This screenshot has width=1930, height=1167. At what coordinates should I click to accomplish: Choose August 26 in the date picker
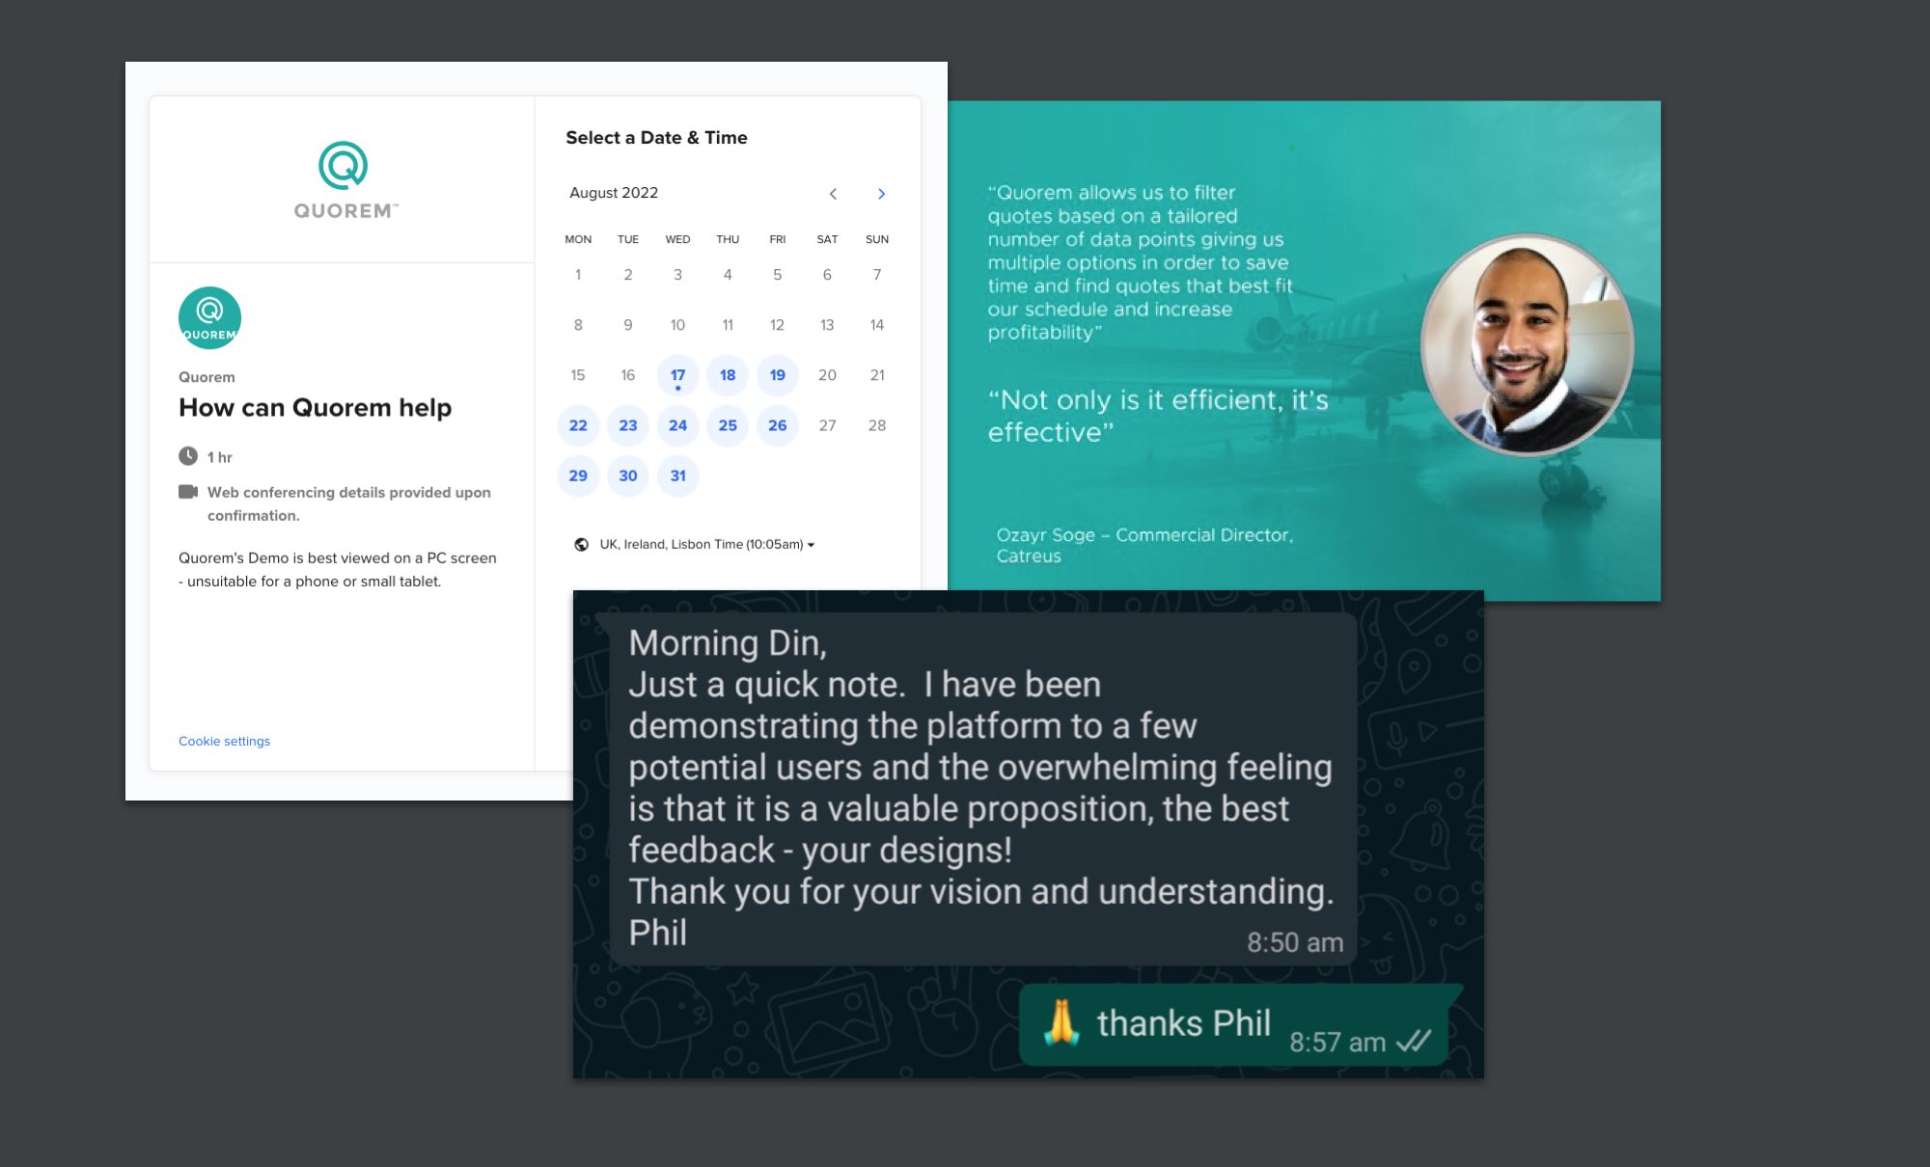coord(778,425)
